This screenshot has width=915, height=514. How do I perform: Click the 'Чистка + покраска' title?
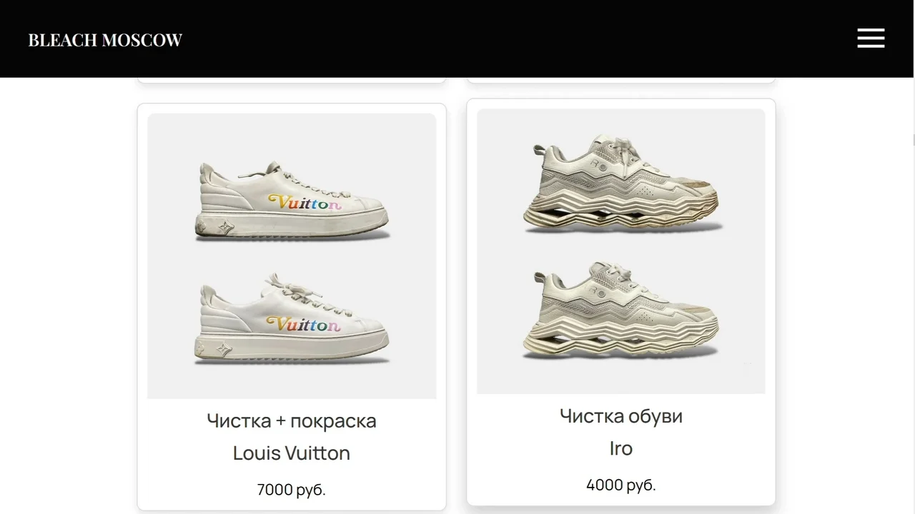[x=292, y=420]
